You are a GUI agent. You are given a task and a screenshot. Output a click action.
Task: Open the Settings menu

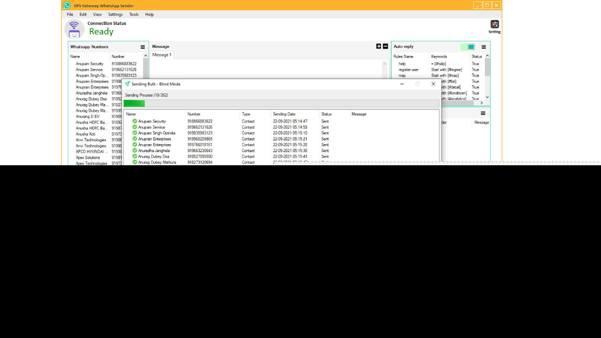116,15
